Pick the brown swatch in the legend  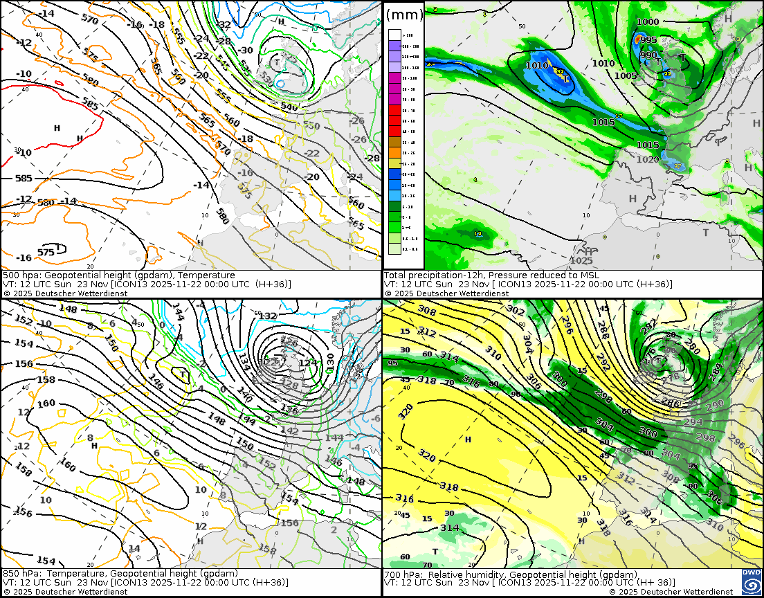tap(394, 142)
